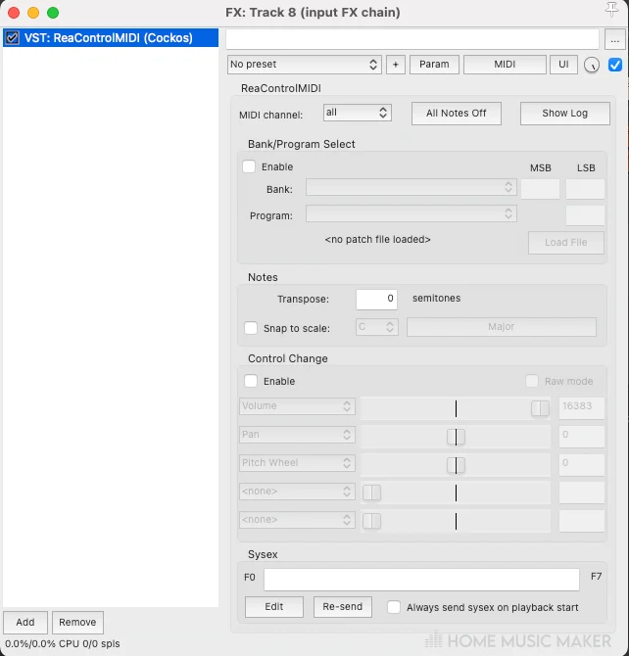Image resolution: width=629 pixels, height=656 pixels.
Task: Click the Volume slider handle
Action: 540,408
